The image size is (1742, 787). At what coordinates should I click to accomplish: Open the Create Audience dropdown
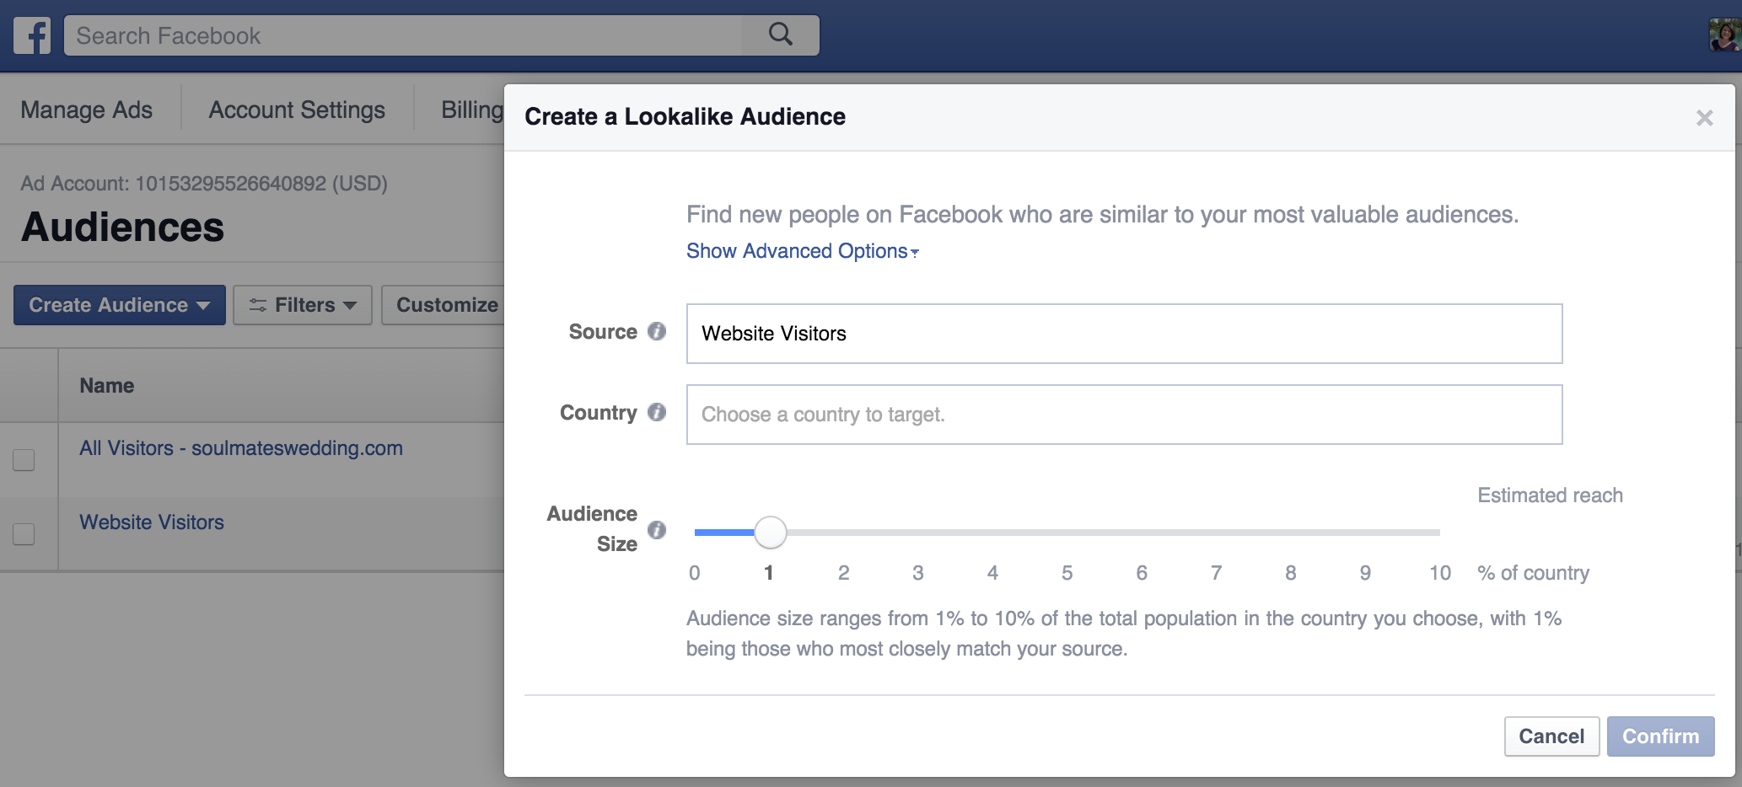[x=119, y=305]
